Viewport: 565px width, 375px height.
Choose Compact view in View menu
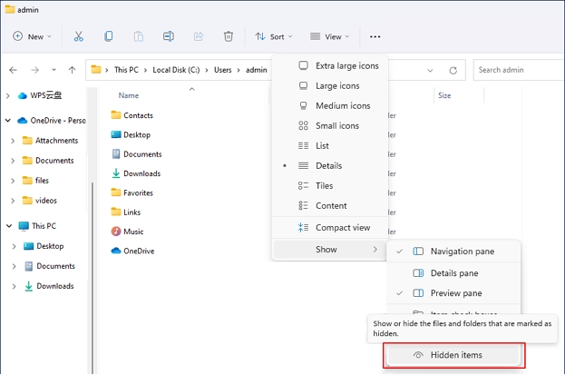pos(342,227)
